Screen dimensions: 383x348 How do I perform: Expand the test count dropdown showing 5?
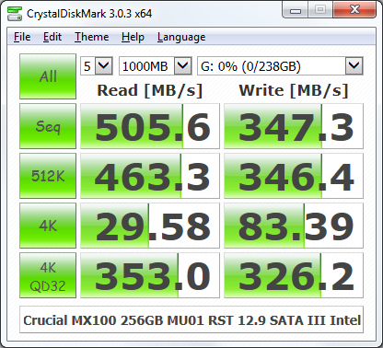103,65
